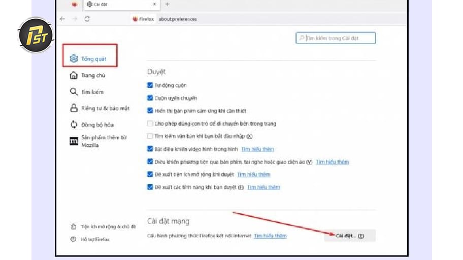Toggle Đề xuất tiện ích mở rộng checkbox
The width and height of the screenshot is (463, 260).
150,174
